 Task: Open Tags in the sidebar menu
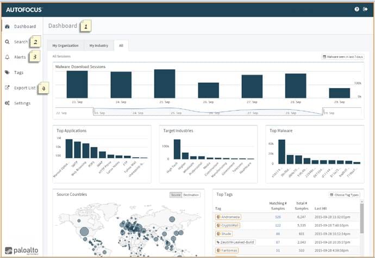(18, 72)
